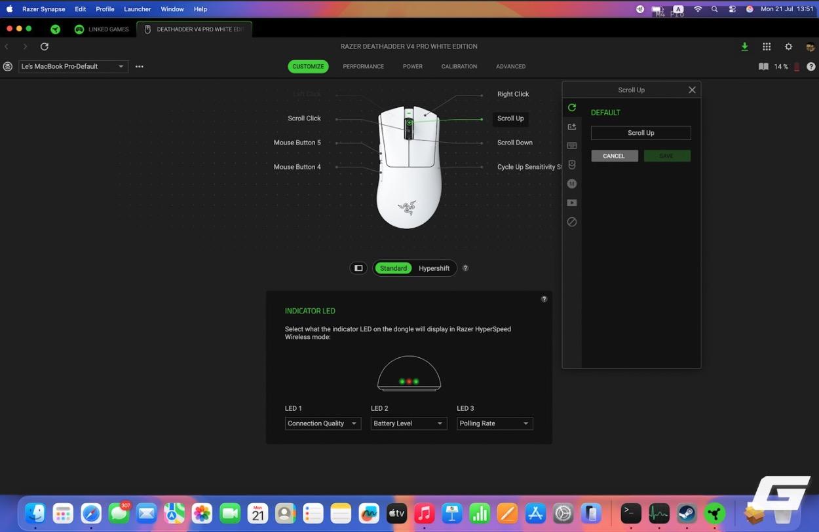Open Control Center in menu bar
Screen dimensions: 819x532
click(x=732, y=9)
